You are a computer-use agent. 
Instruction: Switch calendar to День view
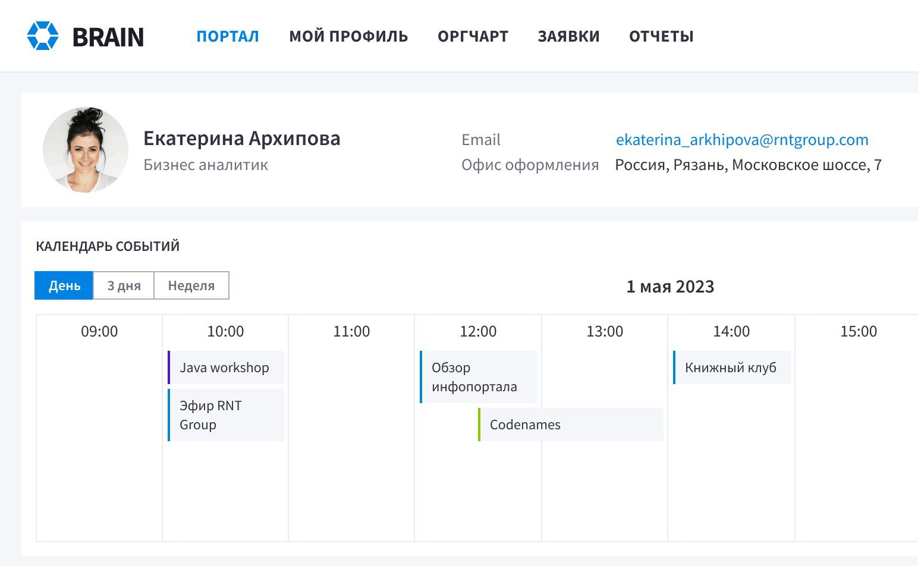(x=64, y=285)
